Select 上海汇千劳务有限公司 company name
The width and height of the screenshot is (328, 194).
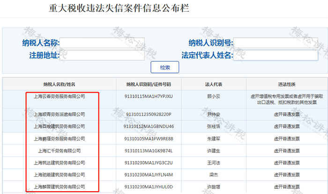point(60,151)
